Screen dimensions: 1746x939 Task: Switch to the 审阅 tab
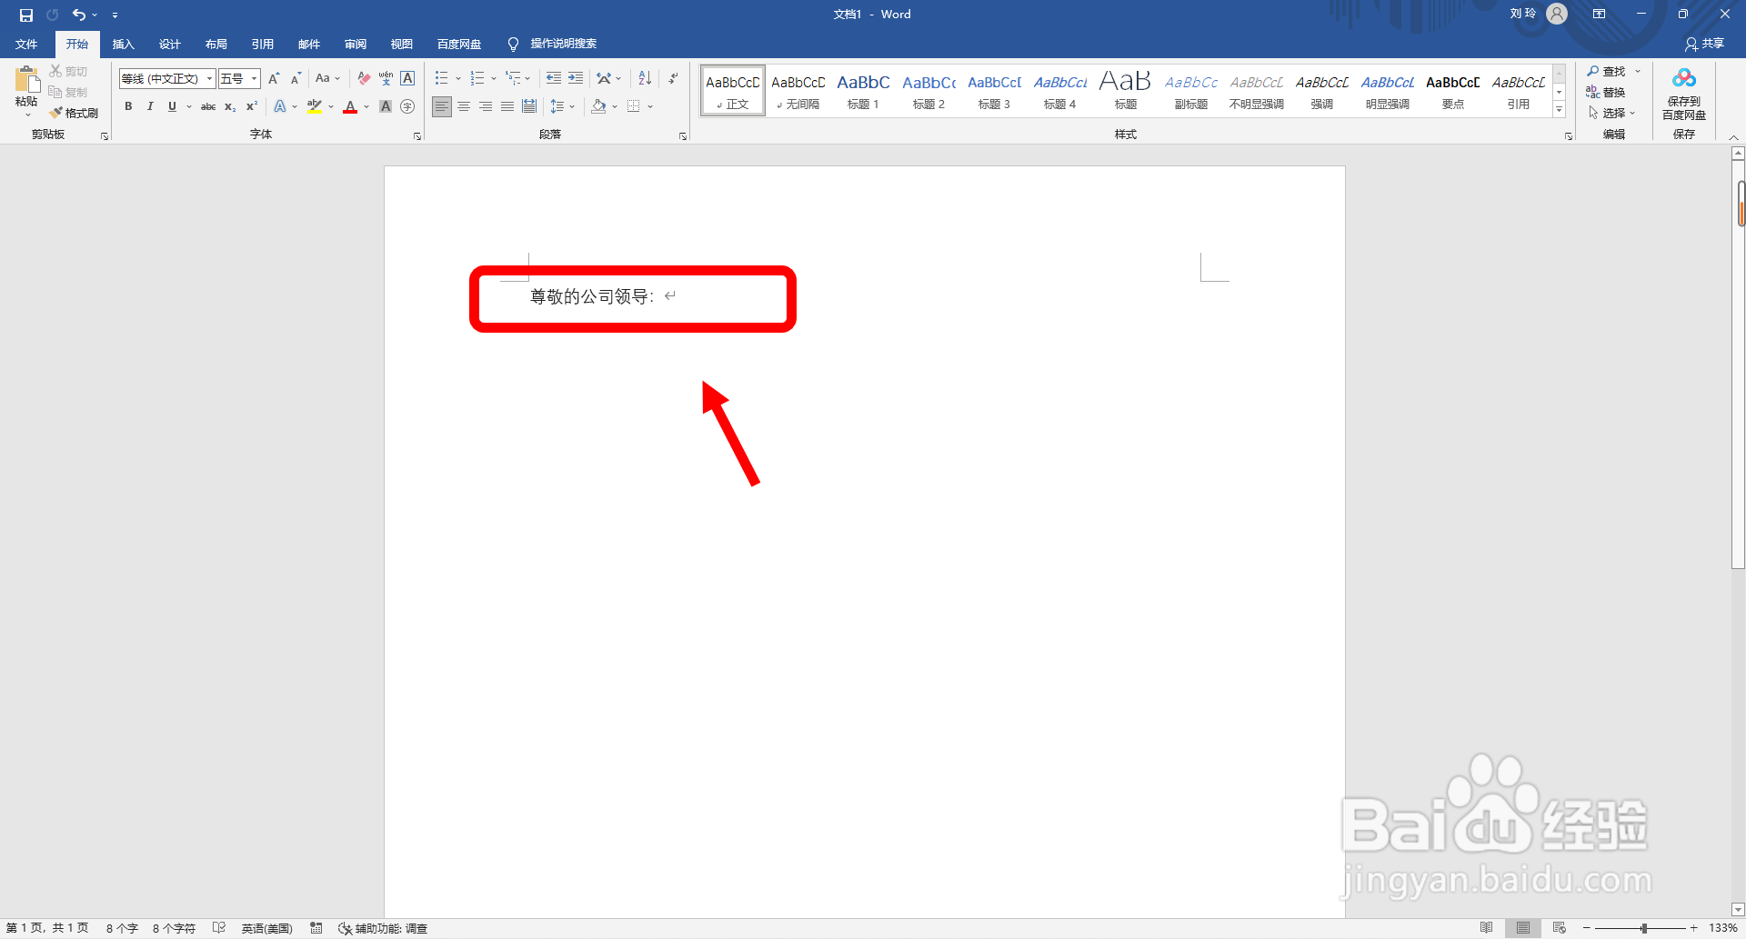click(355, 44)
